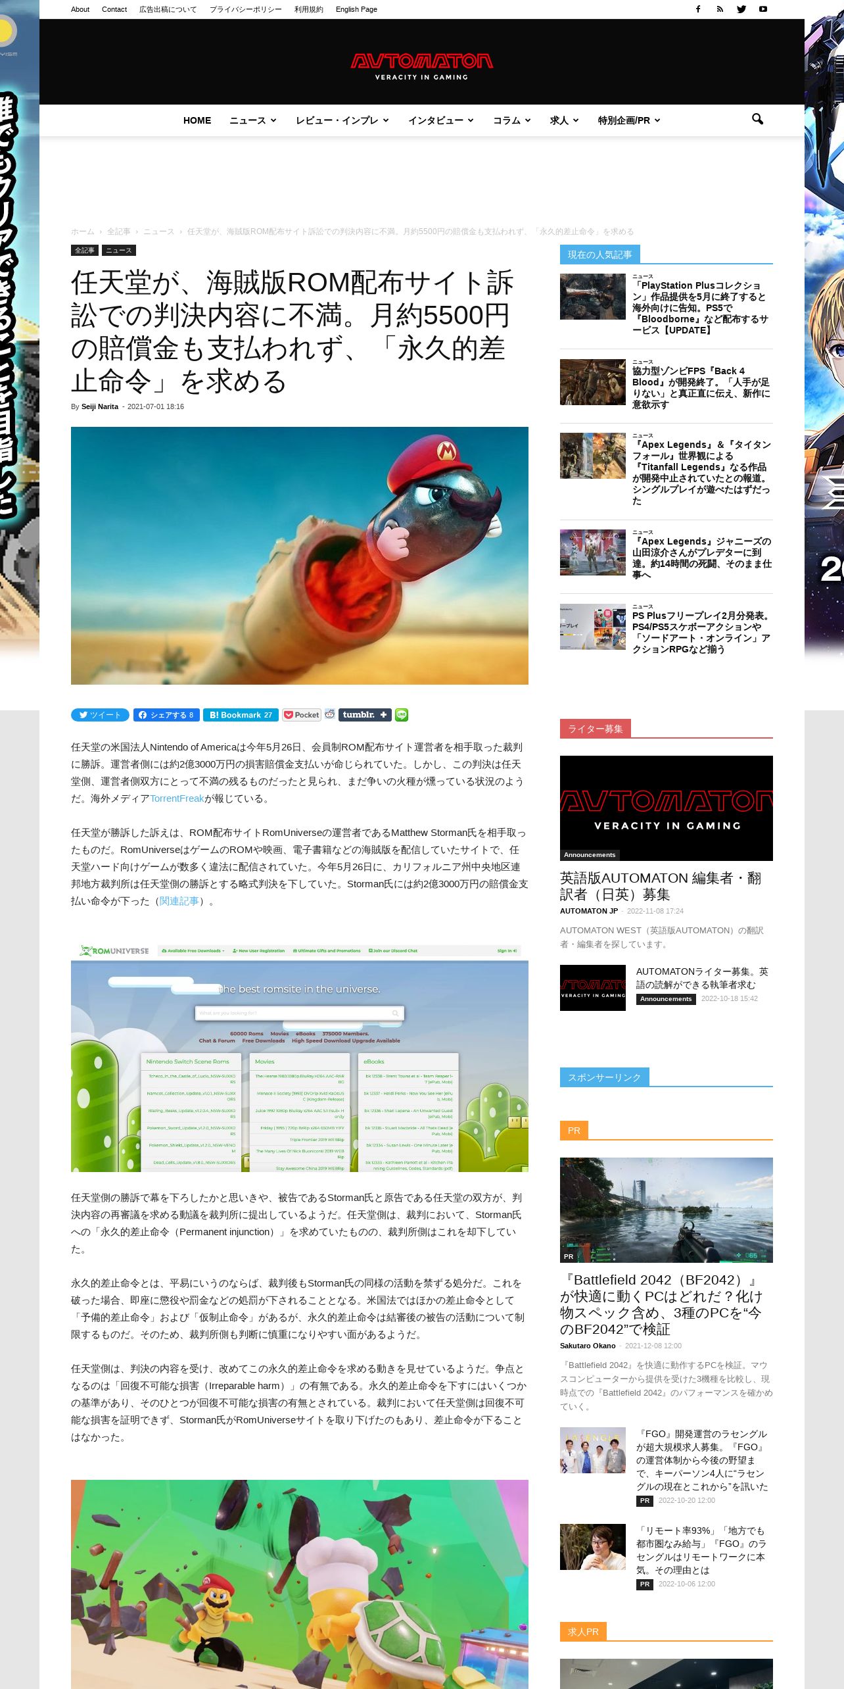
Task: Expand the コラム menu
Action: 512,120
